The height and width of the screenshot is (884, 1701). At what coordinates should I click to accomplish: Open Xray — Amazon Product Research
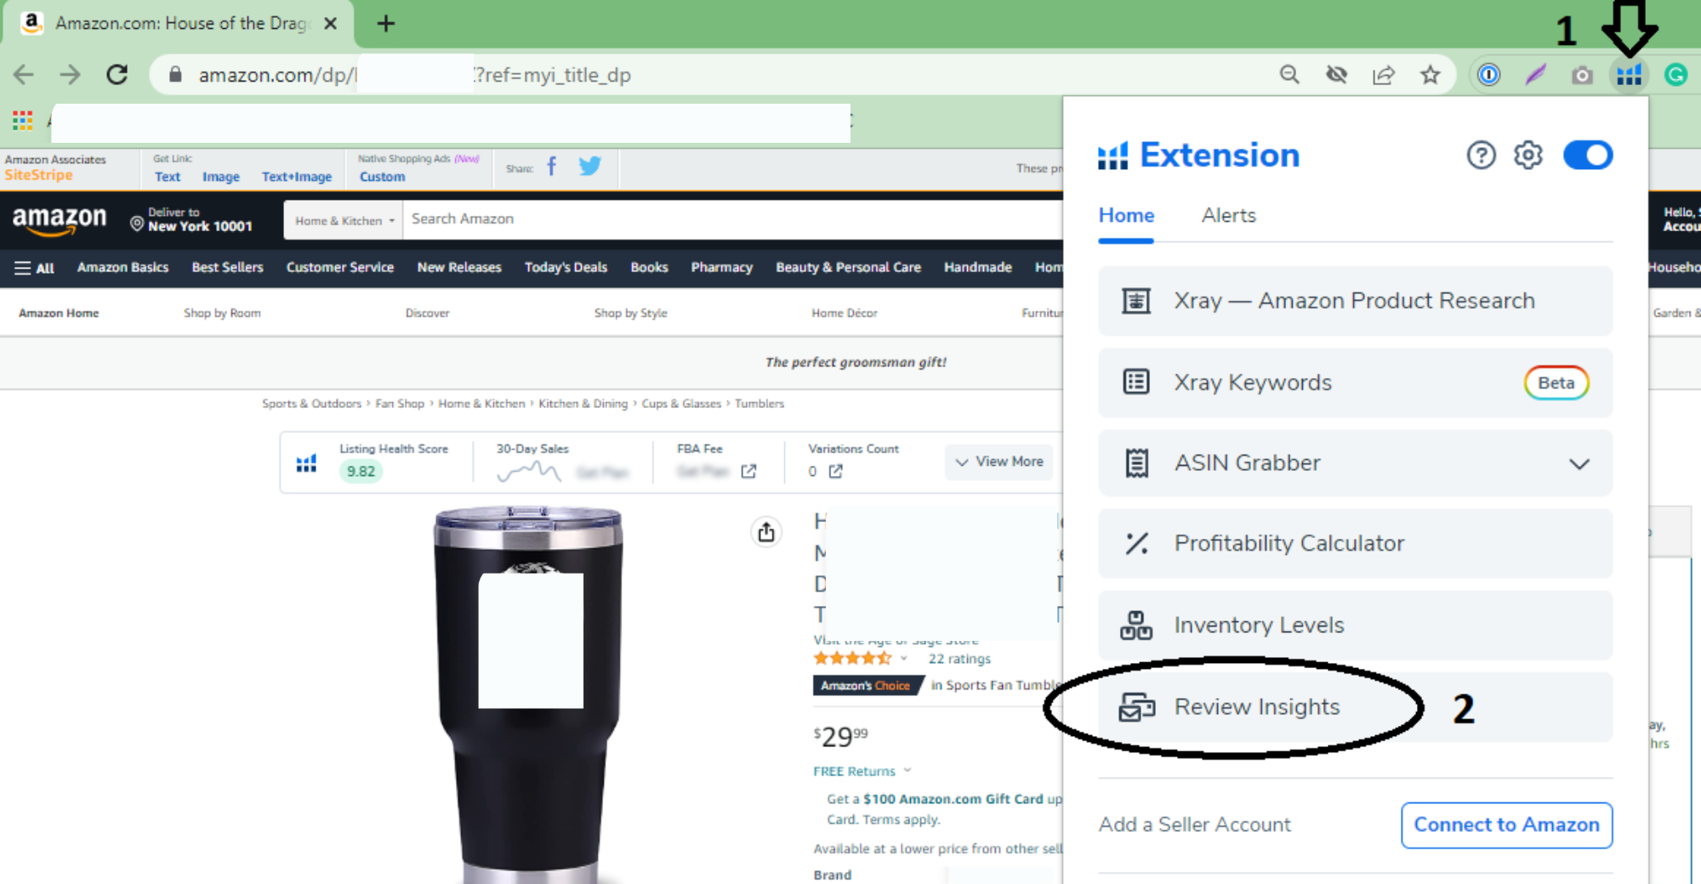point(1355,301)
